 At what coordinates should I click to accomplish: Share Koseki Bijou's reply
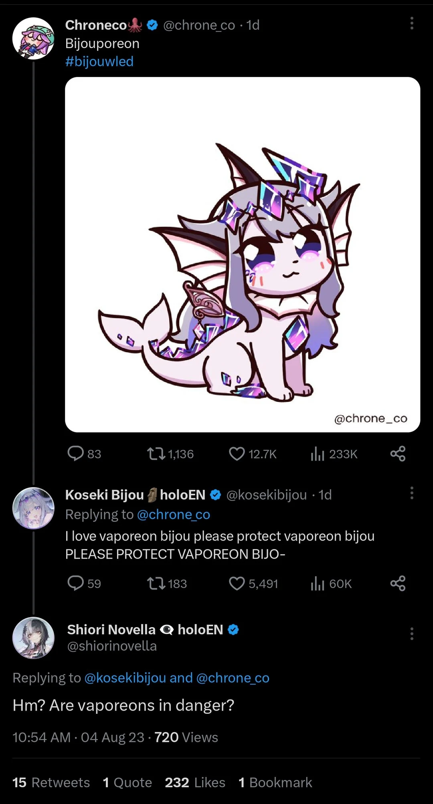click(398, 583)
